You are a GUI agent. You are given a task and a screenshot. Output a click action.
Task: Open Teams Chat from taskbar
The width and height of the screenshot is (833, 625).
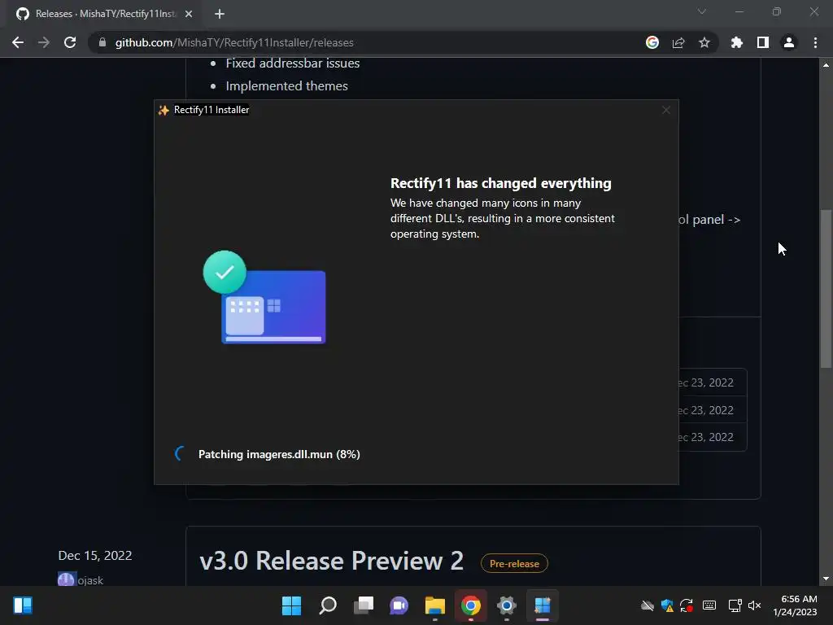click(x=399, y=605)
